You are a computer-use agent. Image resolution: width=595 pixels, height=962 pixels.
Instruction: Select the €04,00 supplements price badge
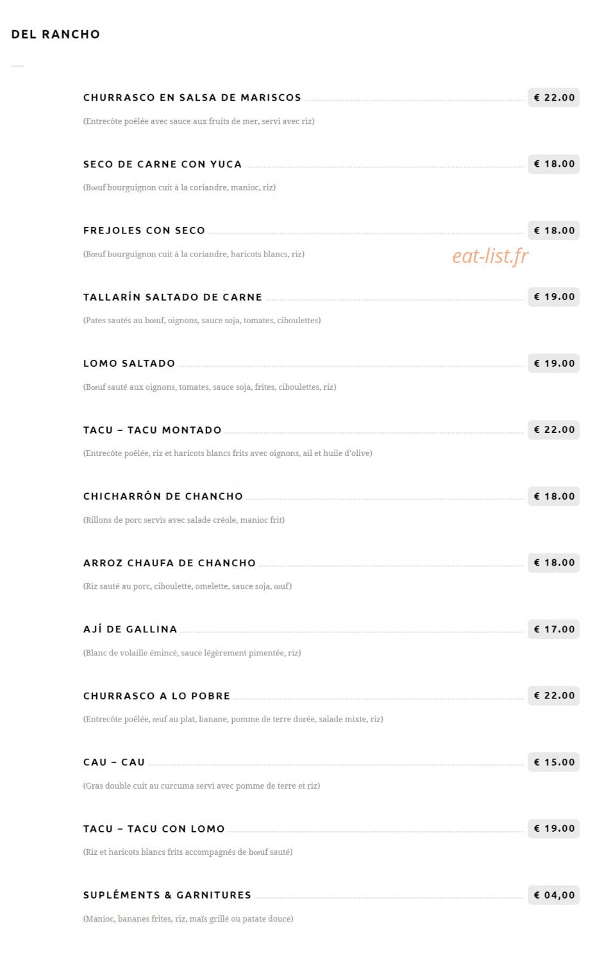tap(553, 895)
